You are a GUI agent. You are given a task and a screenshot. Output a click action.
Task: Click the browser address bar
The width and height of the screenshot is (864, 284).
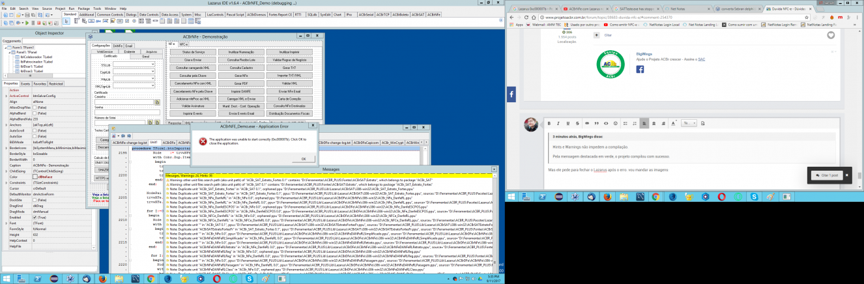[676, 17]
